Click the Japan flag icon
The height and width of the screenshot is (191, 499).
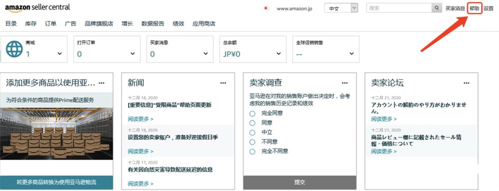pyautogui.click(x=266, y=8)
